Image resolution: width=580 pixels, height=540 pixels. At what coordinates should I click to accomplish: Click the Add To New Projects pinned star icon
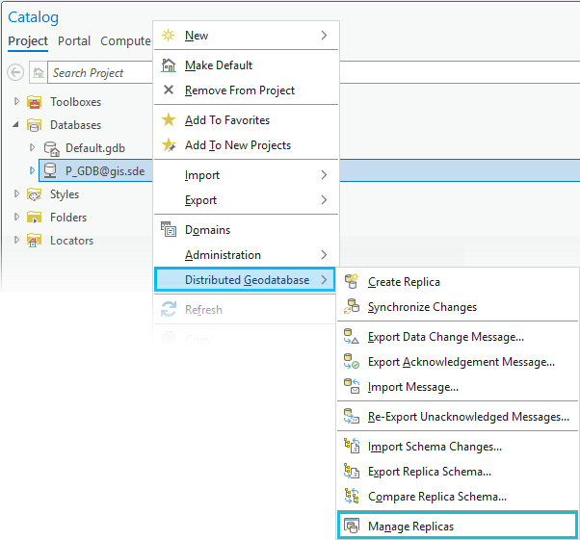click(x=169, y=145)
